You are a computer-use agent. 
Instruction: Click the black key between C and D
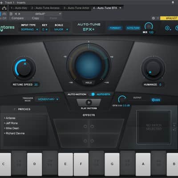(x=19, y=163)
